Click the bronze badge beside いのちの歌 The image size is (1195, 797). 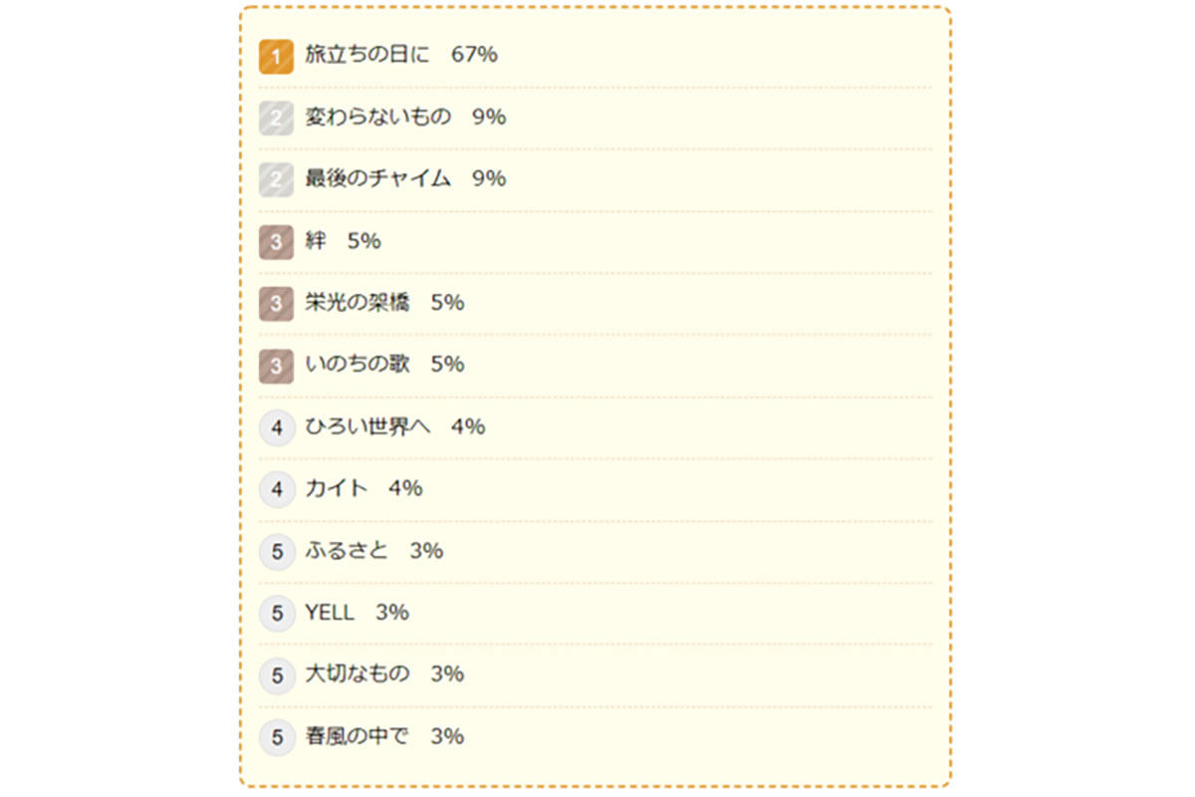[x=276, y=366]
